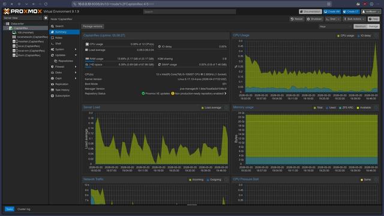The width and height of the screenshot is (384, 216).
Task: Click the browser address bar
Action: pos(202,4)
